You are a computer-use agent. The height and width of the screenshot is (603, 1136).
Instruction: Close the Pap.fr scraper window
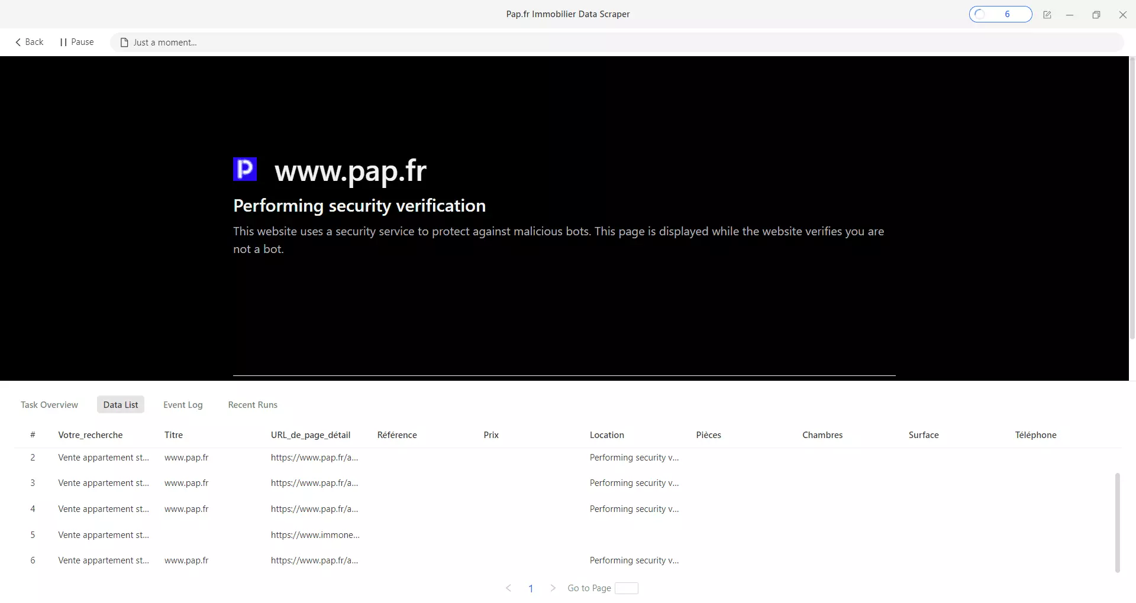pos(1123,15)
